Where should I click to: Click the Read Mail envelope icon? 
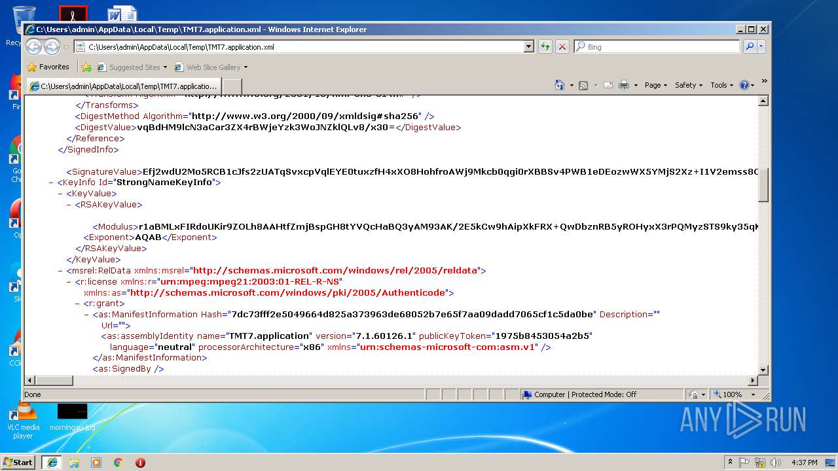click(x=608, y=85)
